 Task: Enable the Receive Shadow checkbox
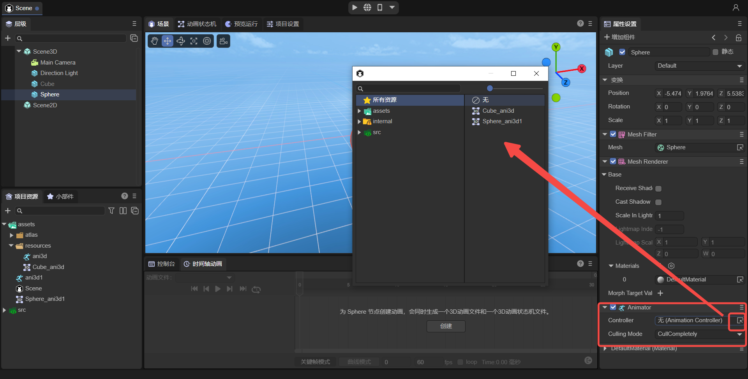[658, 189]
